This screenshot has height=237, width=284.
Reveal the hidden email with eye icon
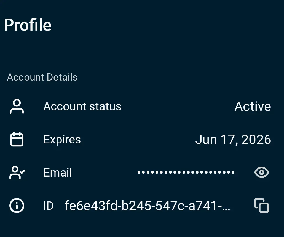pos(262,172)
